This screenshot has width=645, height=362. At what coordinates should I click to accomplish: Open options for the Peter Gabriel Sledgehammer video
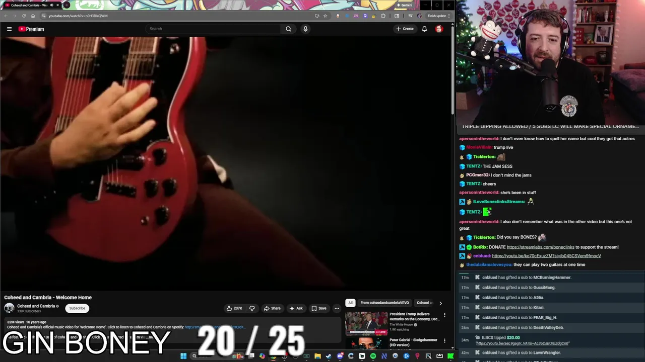(x=444, y=340)
